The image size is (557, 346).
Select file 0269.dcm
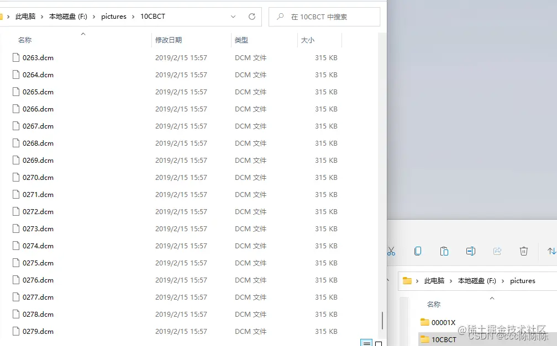click(38, 160)
